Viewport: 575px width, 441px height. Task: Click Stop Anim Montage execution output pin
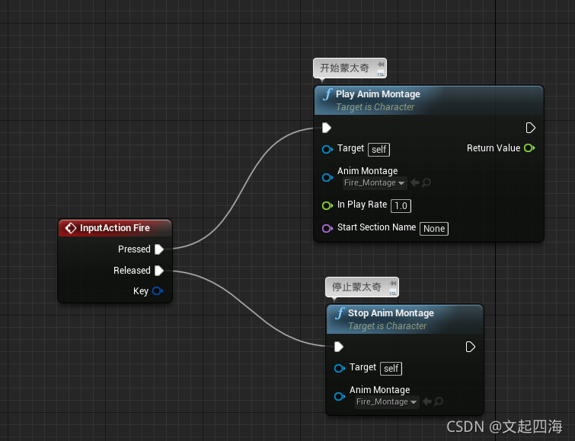pyautogui.click(x=470, y=347)
